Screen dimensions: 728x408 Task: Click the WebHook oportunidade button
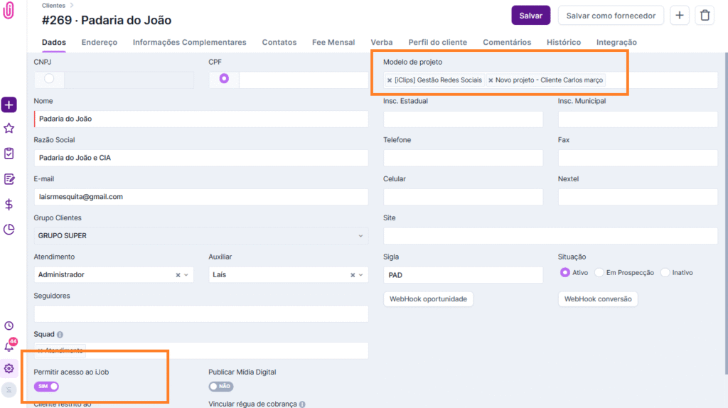pos(428,299)
